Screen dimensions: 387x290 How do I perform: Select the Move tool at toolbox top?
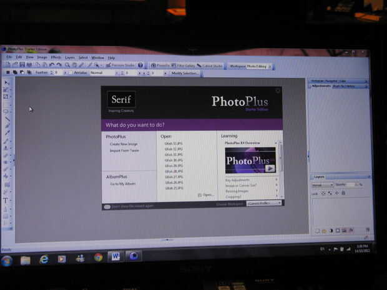pyautogui.click(x=6, y=82)
